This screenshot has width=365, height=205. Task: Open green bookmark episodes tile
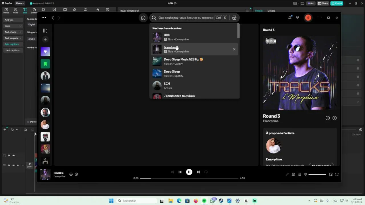coord(45,64)
